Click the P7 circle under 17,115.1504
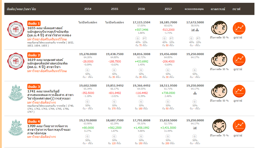257x148 pixels. point(144,39)
